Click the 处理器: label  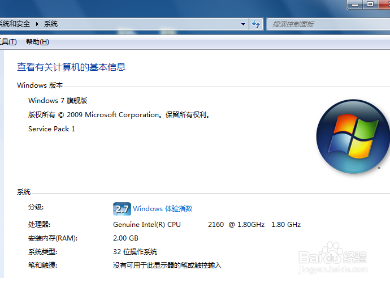coord(40,225)
